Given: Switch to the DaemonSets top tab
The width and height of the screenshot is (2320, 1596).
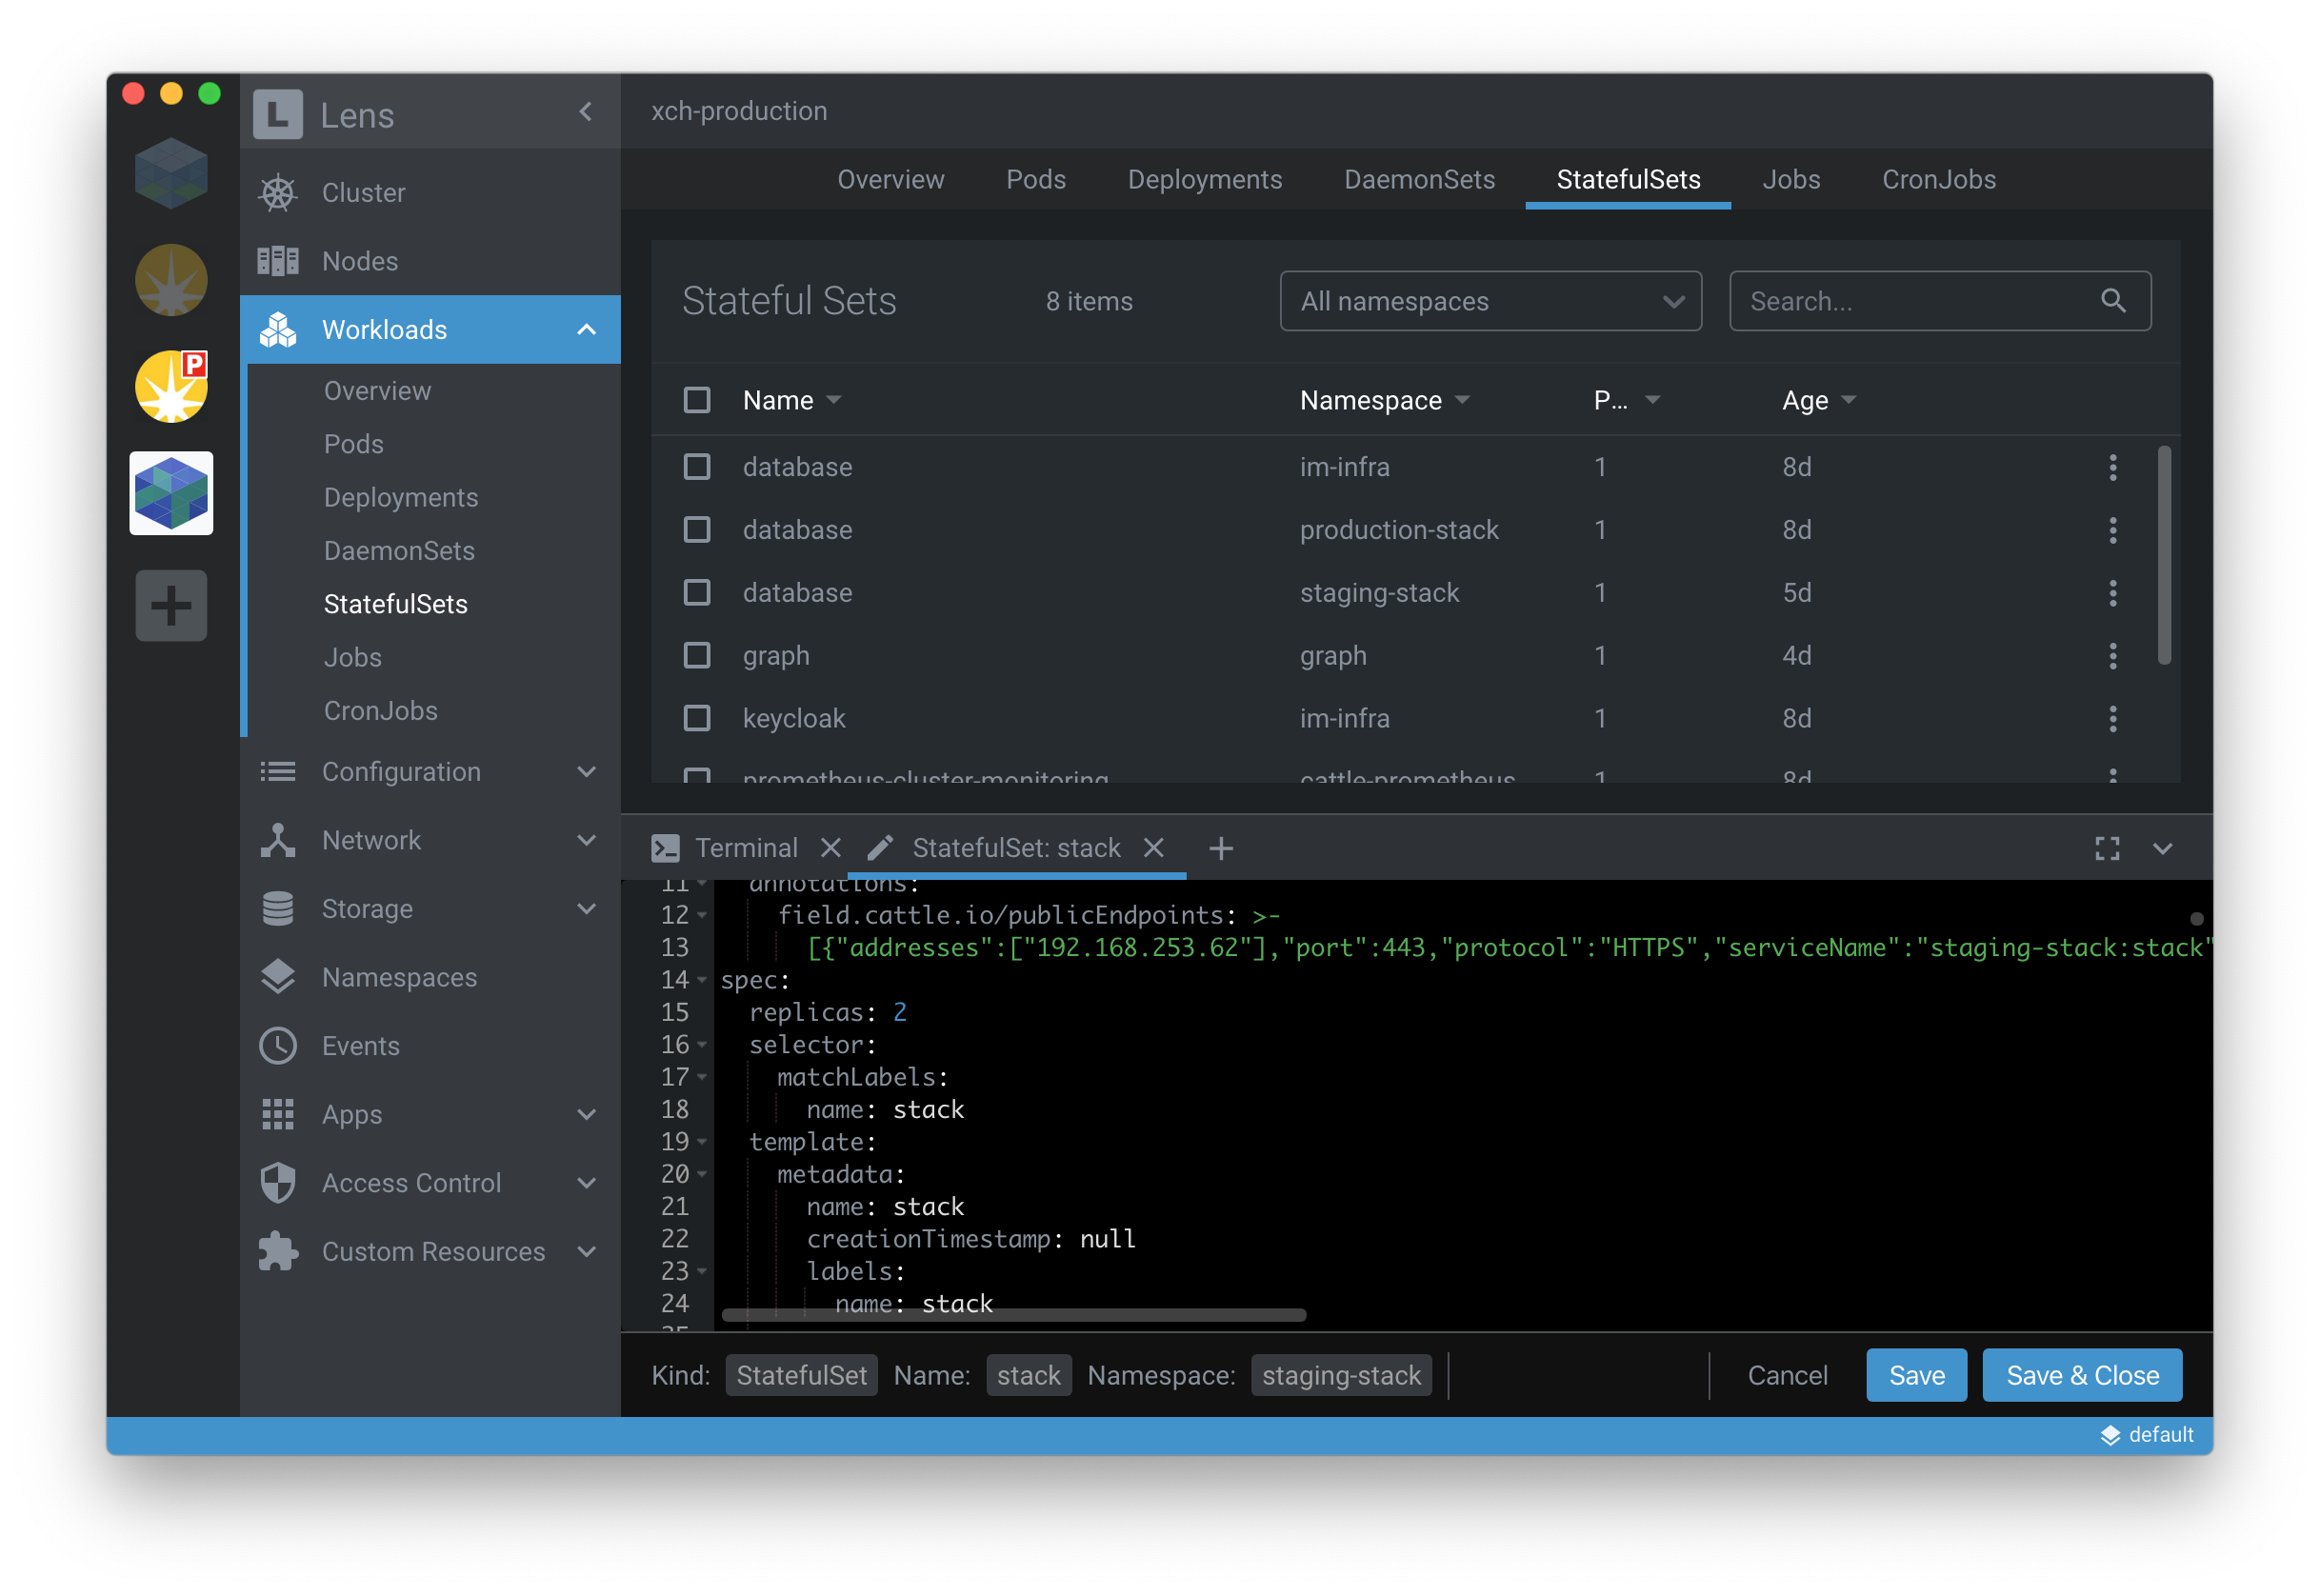Looking at the screenshot, I should point(1418,179).
